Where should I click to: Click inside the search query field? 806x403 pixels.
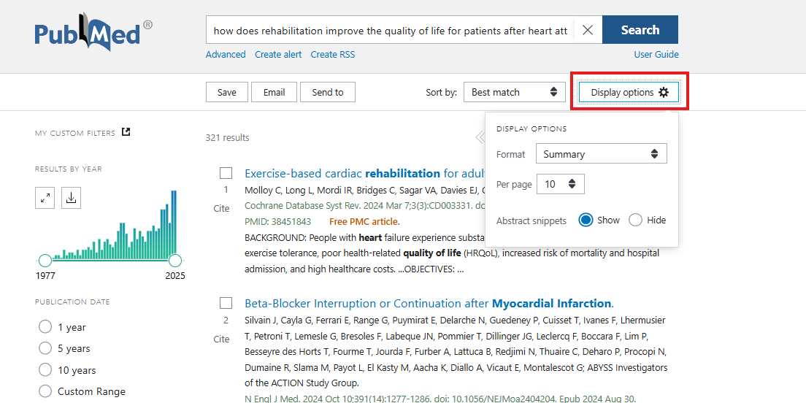390,31
